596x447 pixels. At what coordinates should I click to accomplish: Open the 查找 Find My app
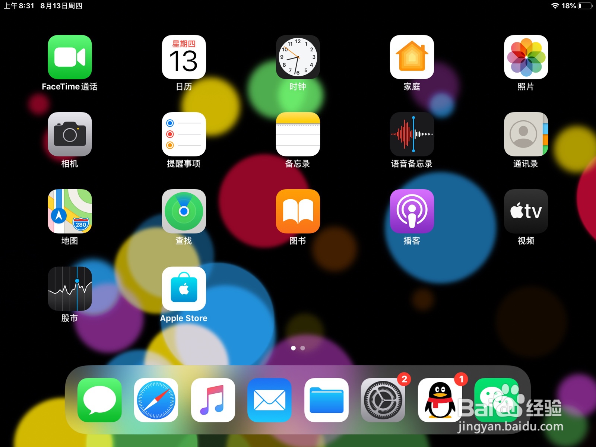coord(184,212)
